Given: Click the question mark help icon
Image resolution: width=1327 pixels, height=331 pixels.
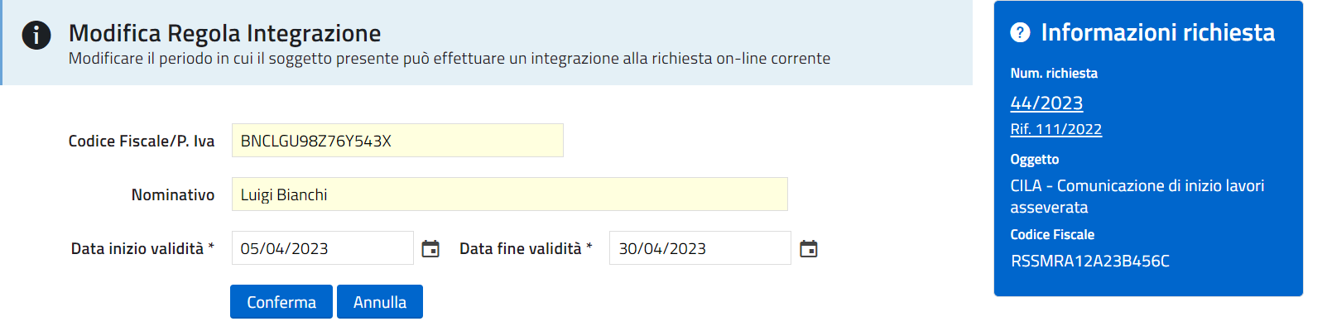Looking at the screenshot, I should (x=1020, y=32).
